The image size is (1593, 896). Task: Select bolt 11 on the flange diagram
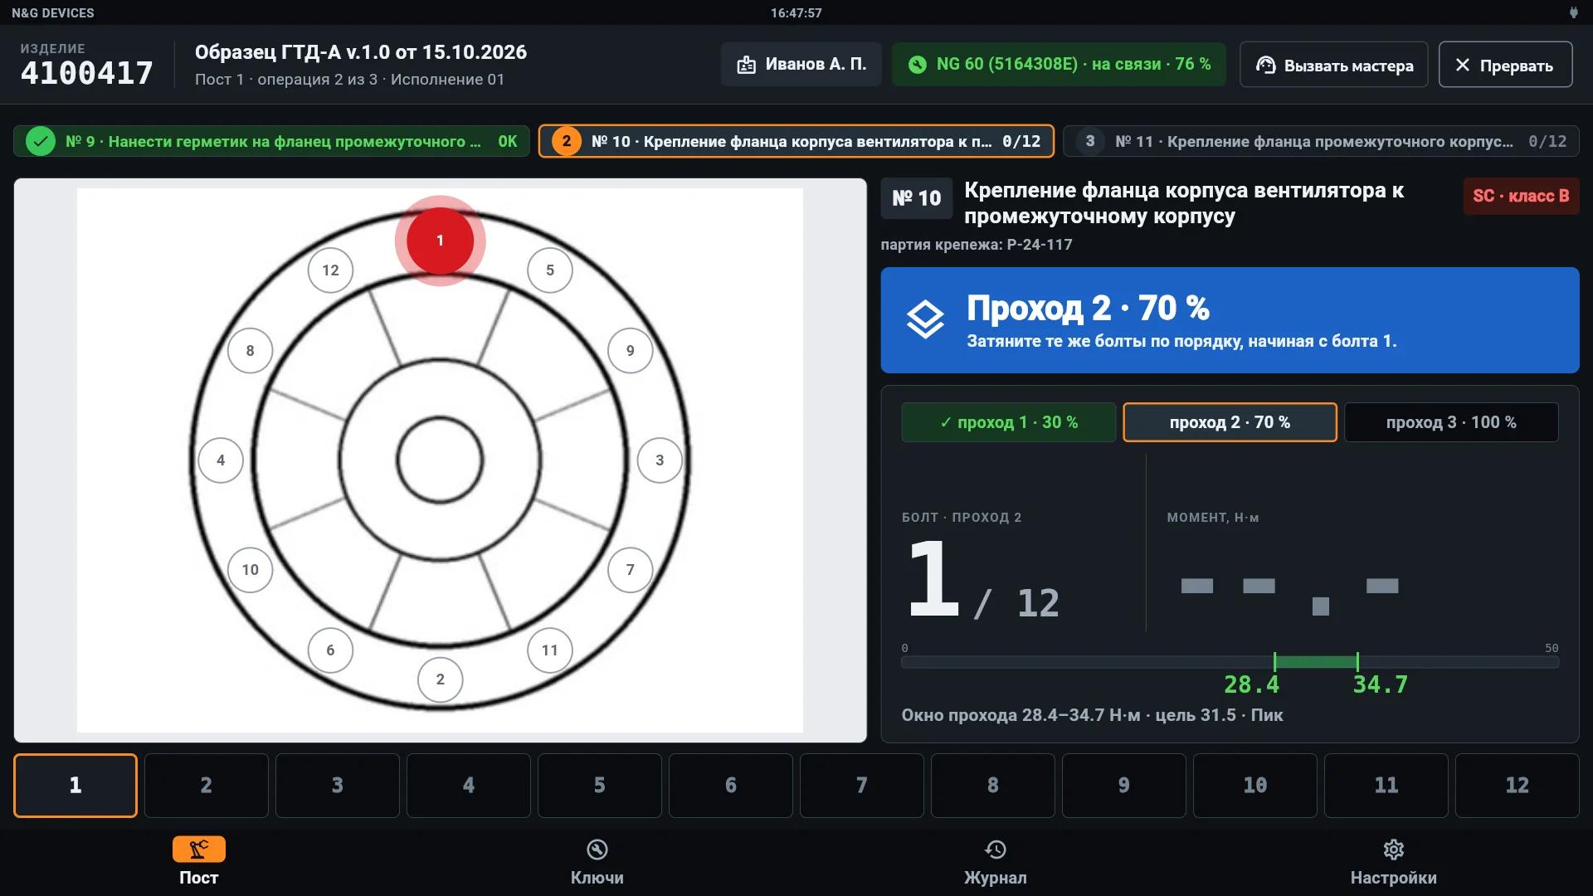pos(549,650)
